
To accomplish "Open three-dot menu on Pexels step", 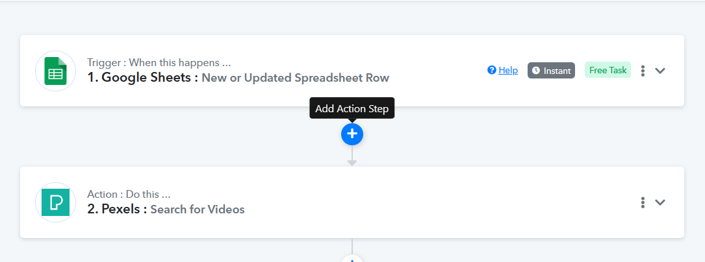I will coord(643,202).
